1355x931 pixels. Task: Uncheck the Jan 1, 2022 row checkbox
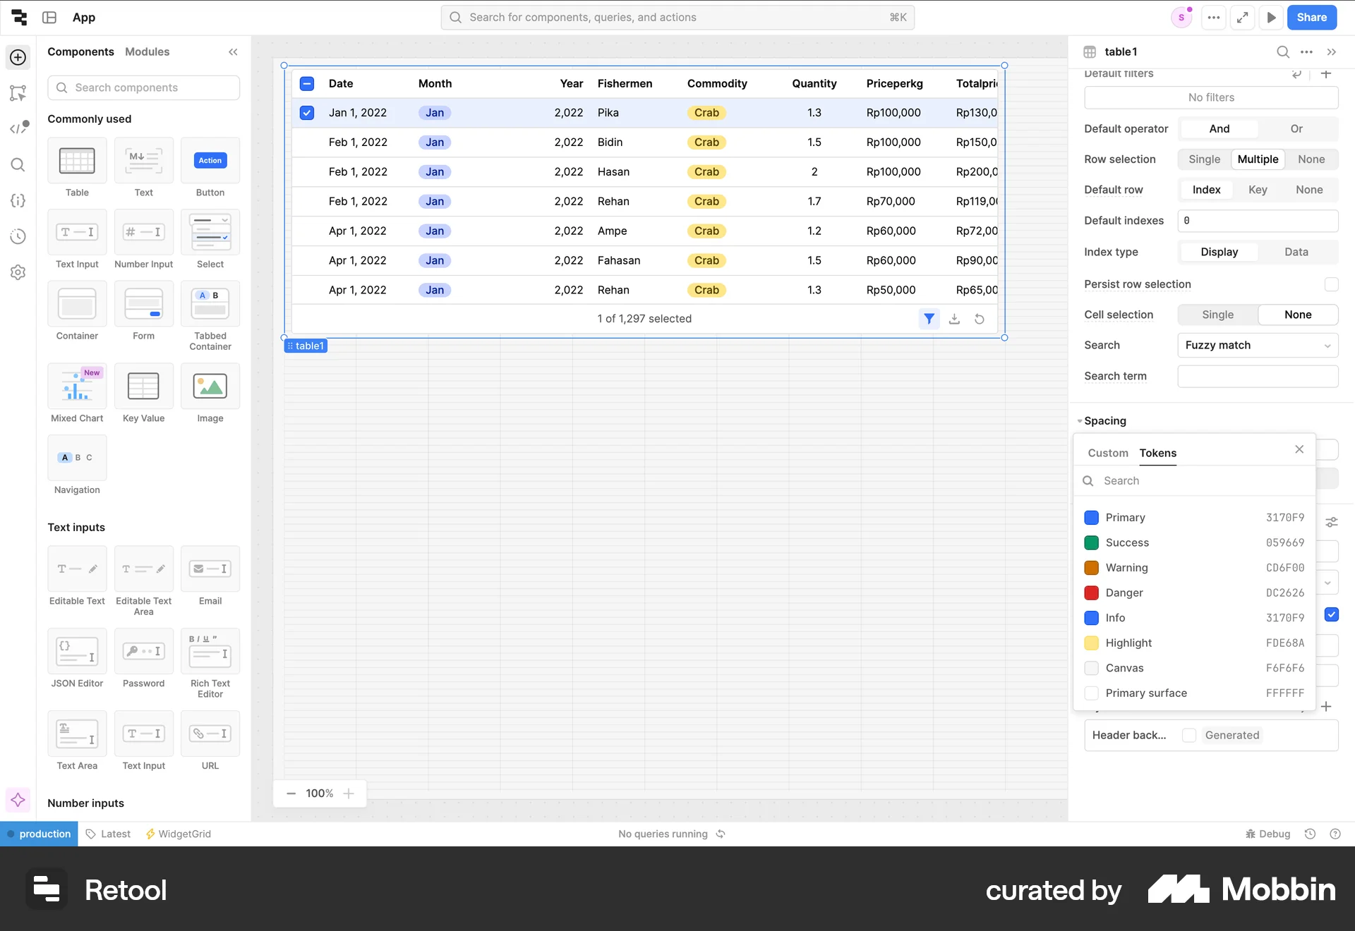[x=306, y=112]
